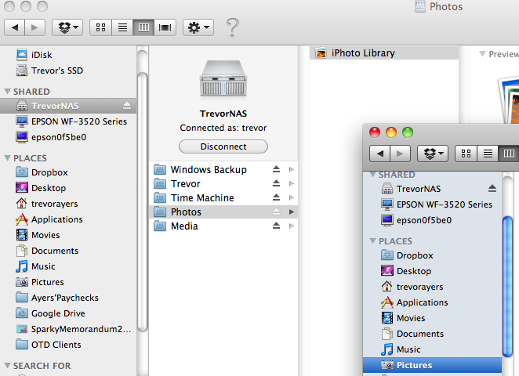Open the Dropbox menu in the front window
This screenshot has width=519, height=376.
point(433,154)
